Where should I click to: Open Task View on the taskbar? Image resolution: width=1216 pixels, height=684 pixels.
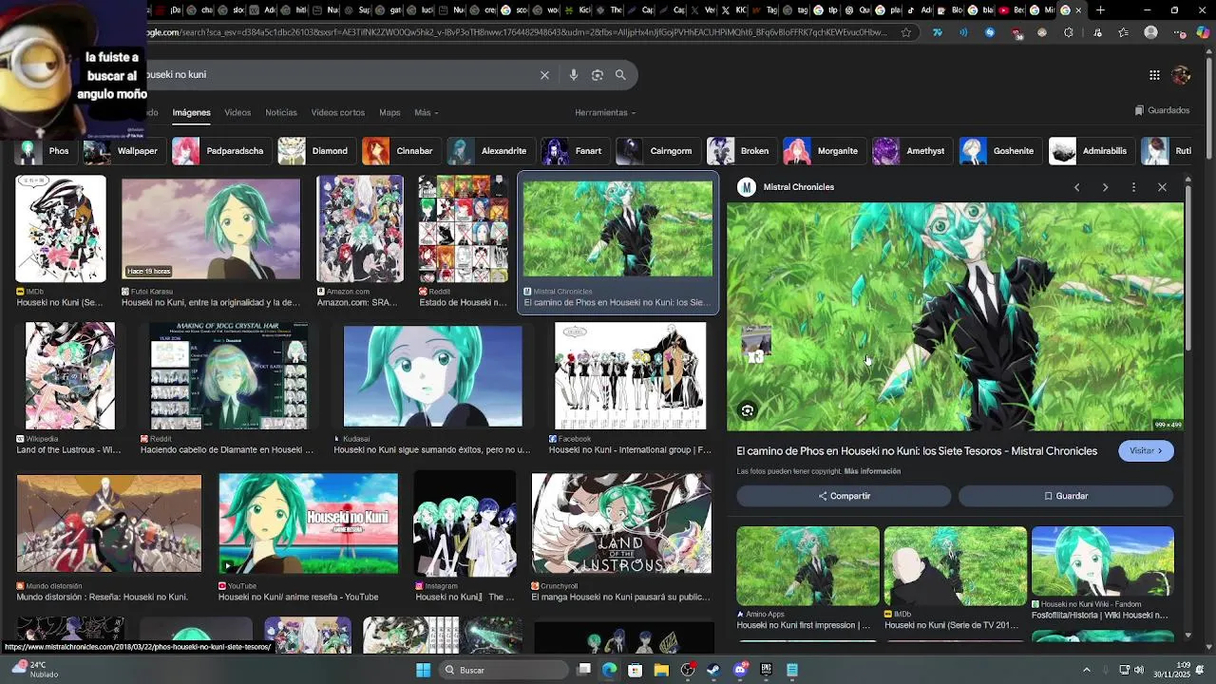584,670
